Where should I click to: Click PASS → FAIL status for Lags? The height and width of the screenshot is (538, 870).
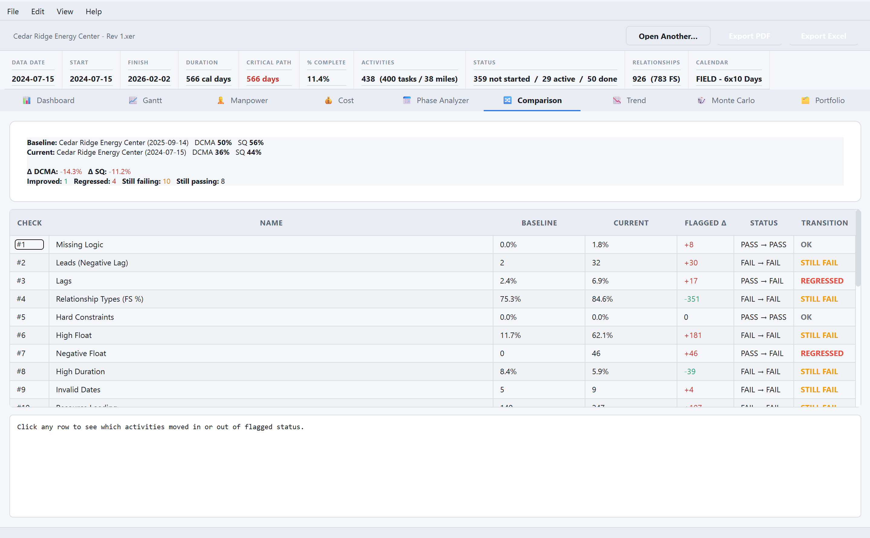coord(762,281)
